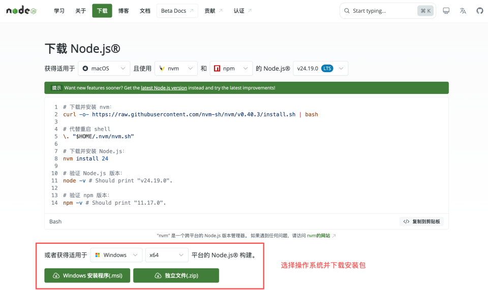Screen dimensions: 488x290
Task: Click download icon on 独立文件(.zip) button
Action: 158,276
